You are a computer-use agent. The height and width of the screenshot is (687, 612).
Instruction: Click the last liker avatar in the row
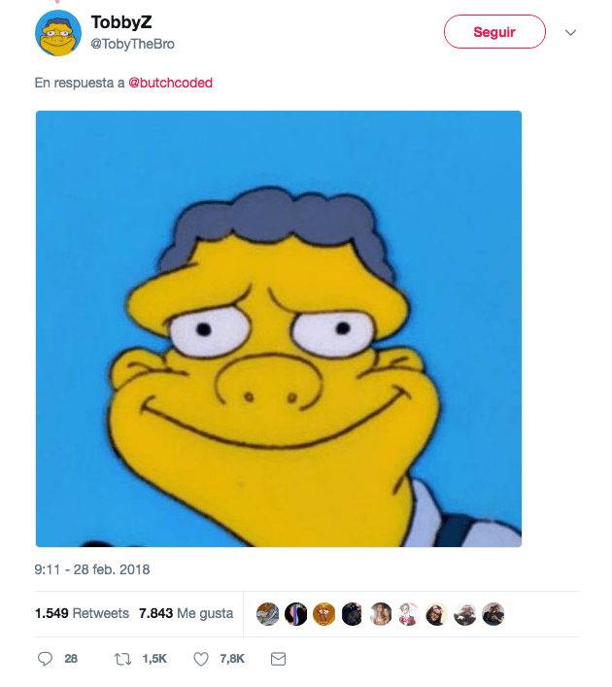pyautogui.click(x=493, y=614)
